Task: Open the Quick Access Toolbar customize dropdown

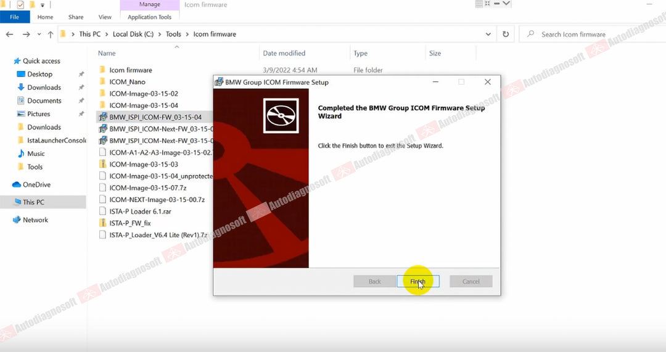Action: click(43, 5)
